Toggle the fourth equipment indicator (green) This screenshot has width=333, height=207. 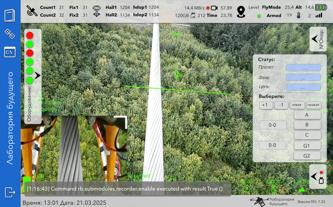30,62
